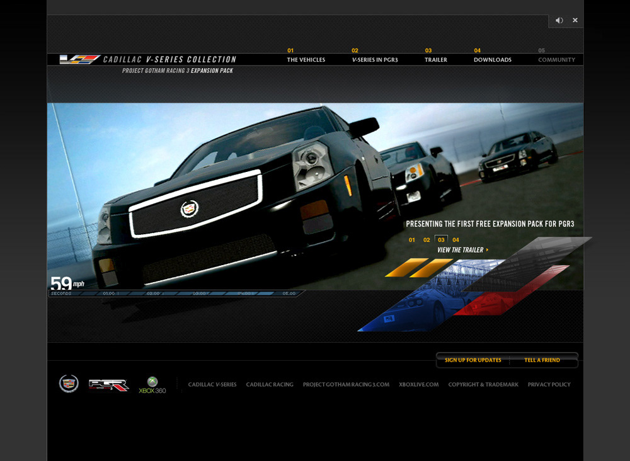The width and height of the screenshot is (630, 461).
Task: Click the PGR logo in footer
Action: pos(108,385)
